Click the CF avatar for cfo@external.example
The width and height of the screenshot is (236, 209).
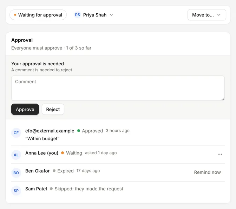click(x=16, y=133)
